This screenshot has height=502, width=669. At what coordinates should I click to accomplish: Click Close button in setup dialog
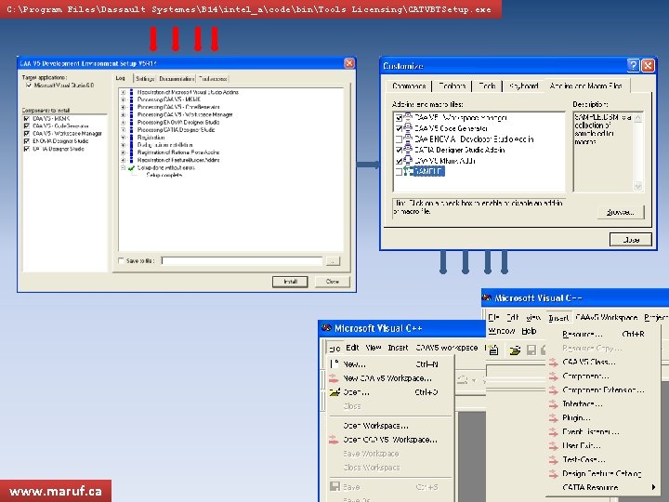tap(333, 282)
